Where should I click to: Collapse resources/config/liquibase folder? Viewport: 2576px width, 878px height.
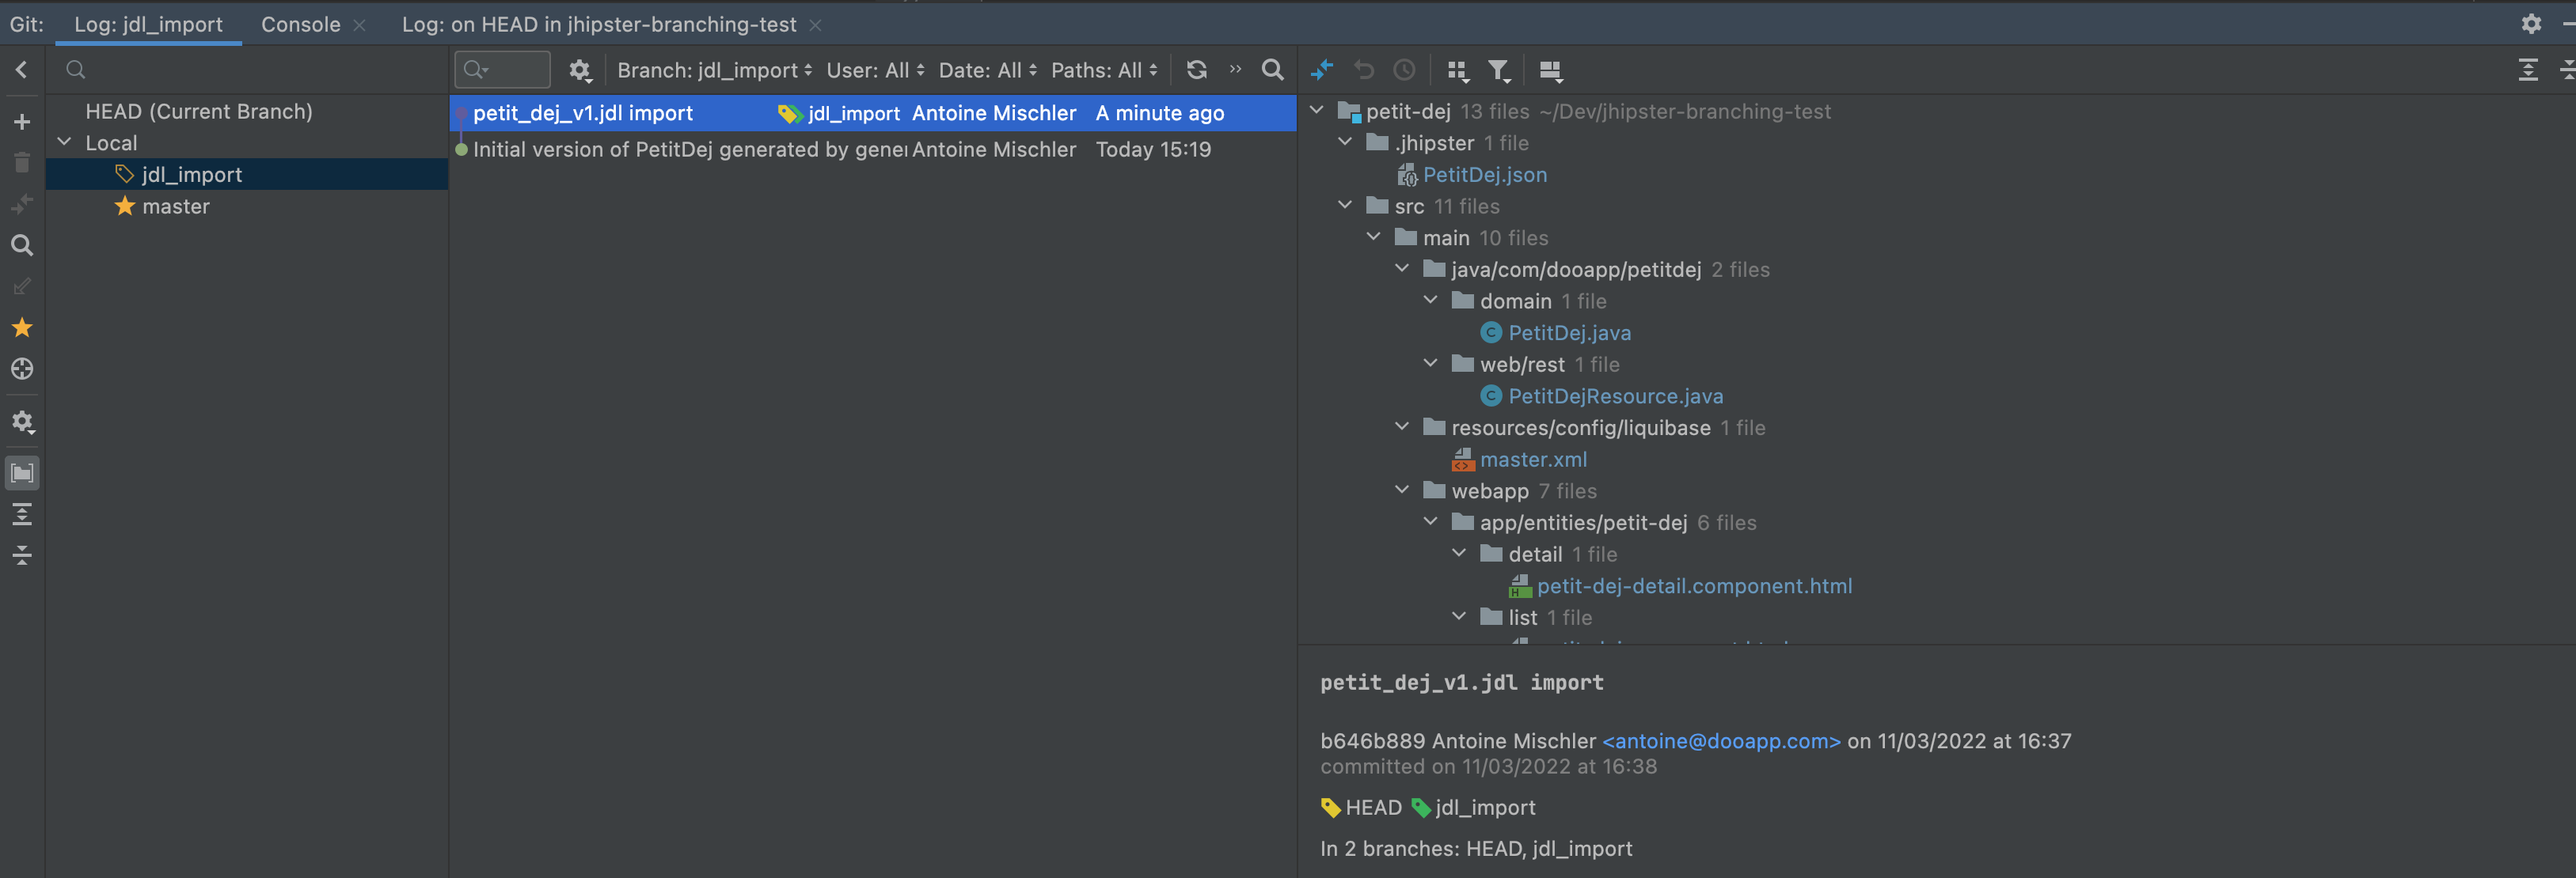1402,427
